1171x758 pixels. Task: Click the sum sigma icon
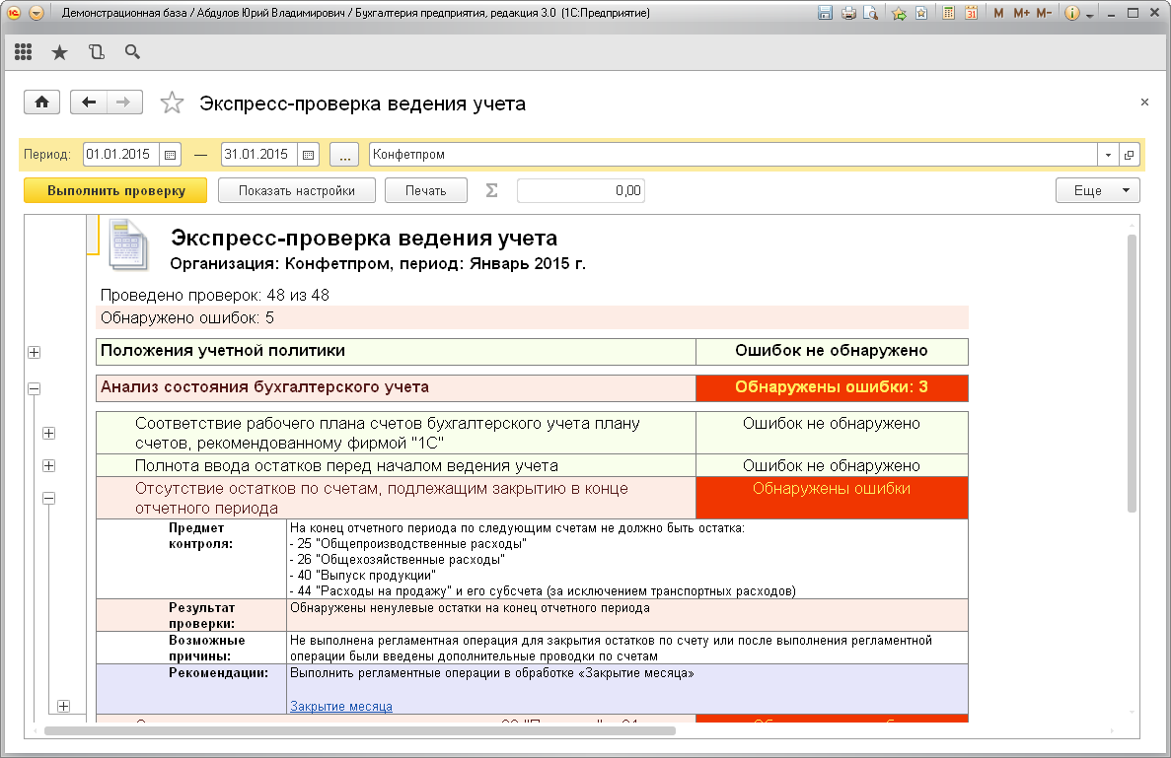coord(491,190)
